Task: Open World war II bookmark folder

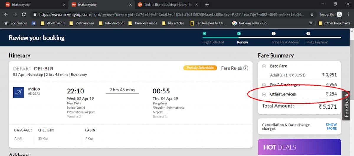Action: (x=53, y=23)
